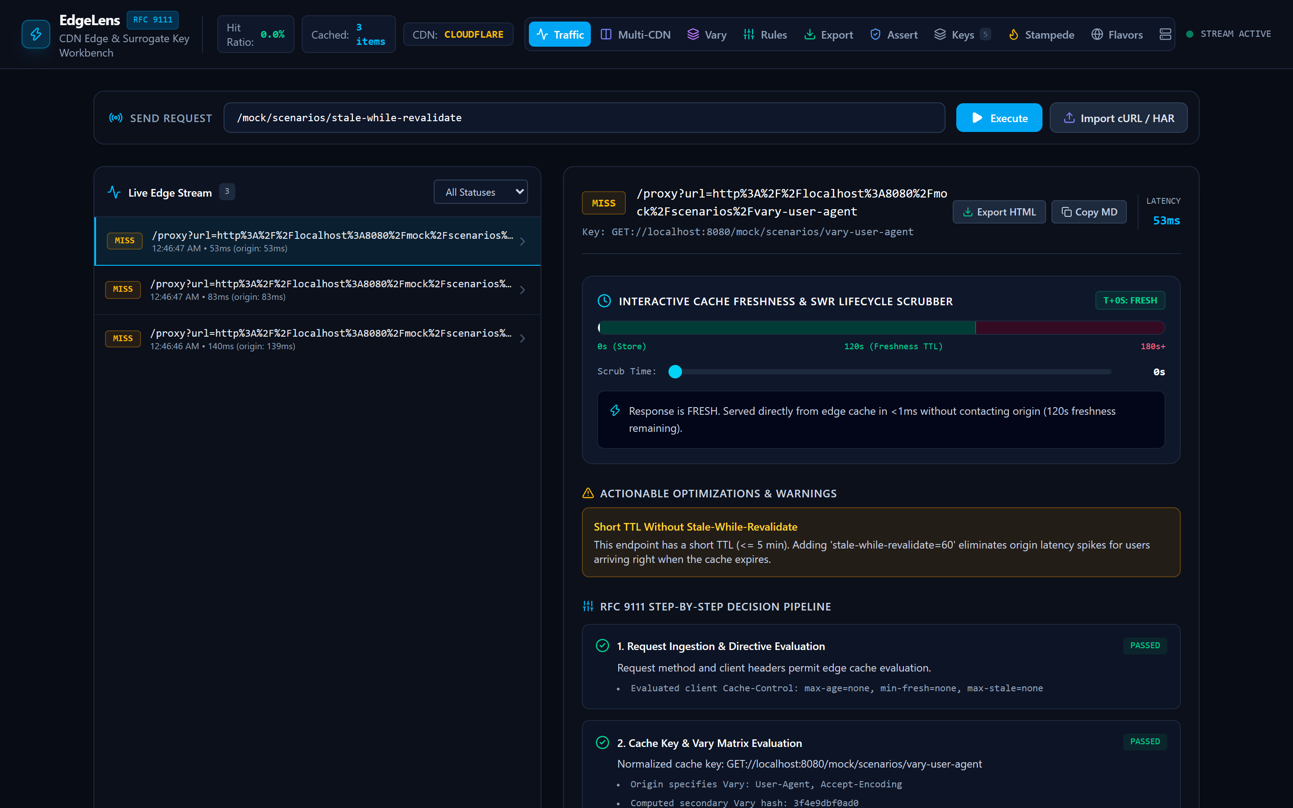Click the chevron on the 53ms entry
Image resolution: width=1293 pixels, height=808 pixels.
pos(523,242)
